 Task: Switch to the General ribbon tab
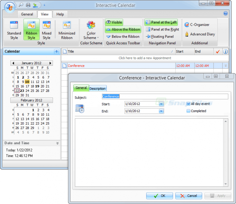tap(27, 14)
